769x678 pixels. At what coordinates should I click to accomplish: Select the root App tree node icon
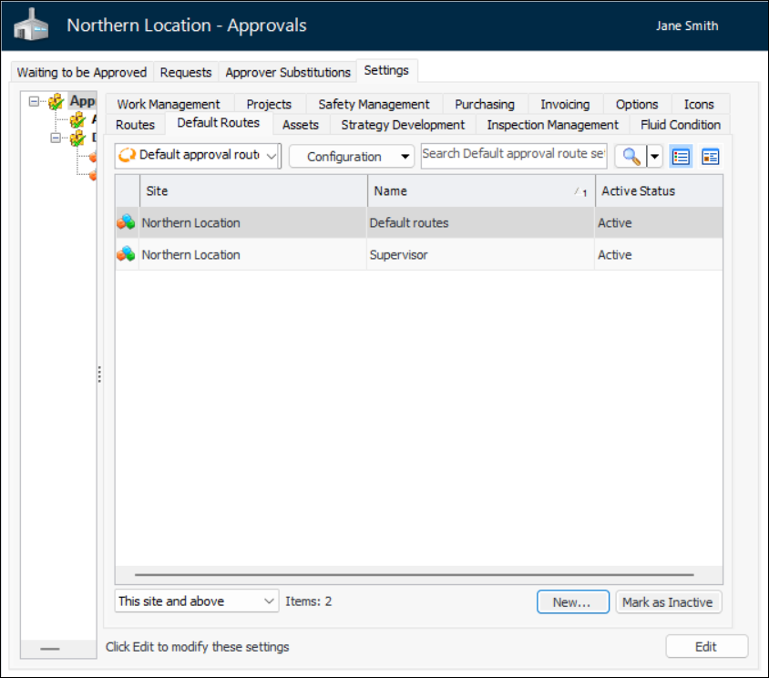coord(56,101)
